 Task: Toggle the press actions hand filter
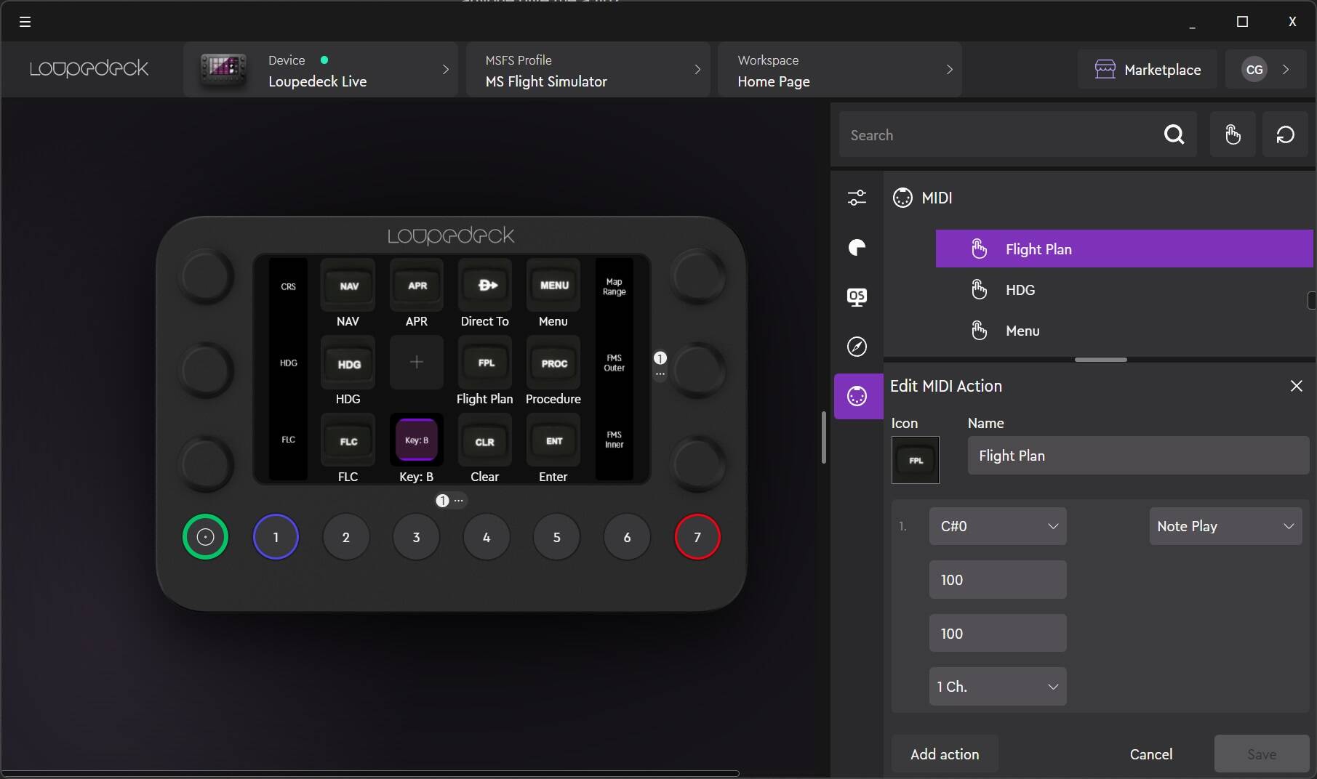tap(1233, 134)
